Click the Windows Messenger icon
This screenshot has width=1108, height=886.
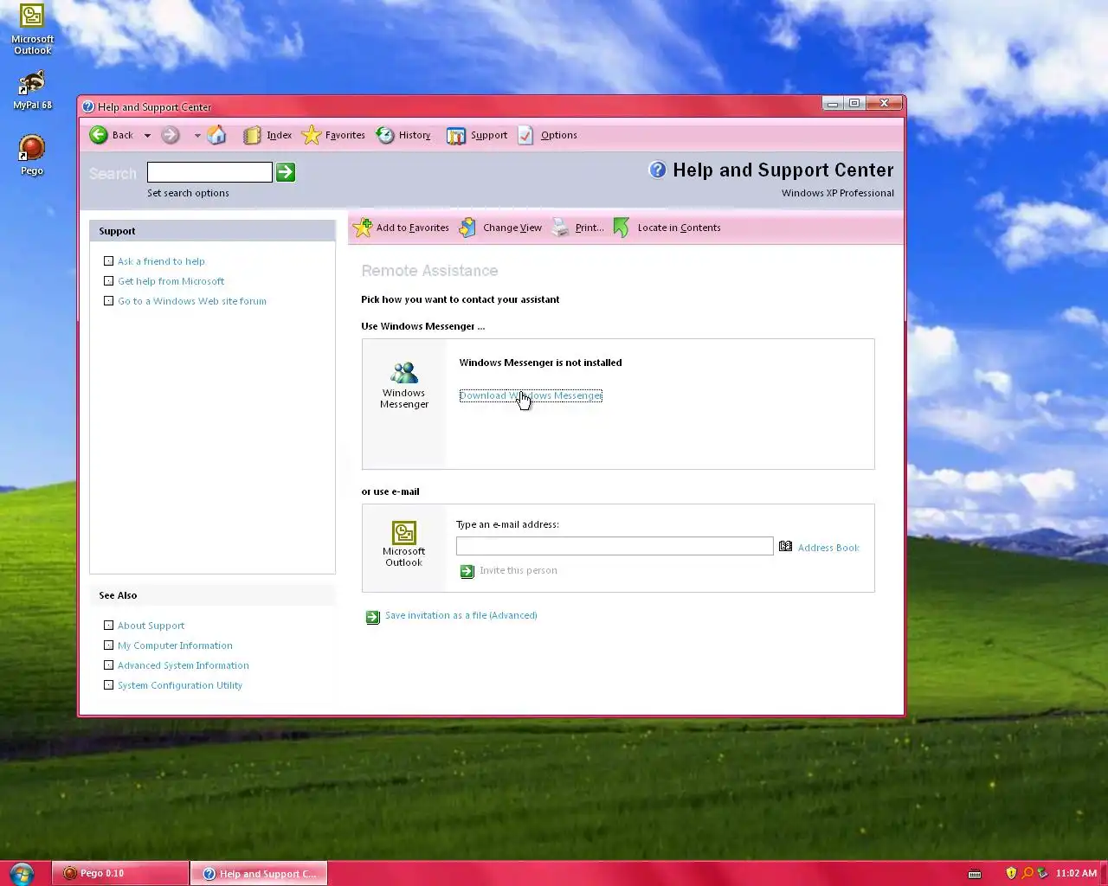click(404, 372)
